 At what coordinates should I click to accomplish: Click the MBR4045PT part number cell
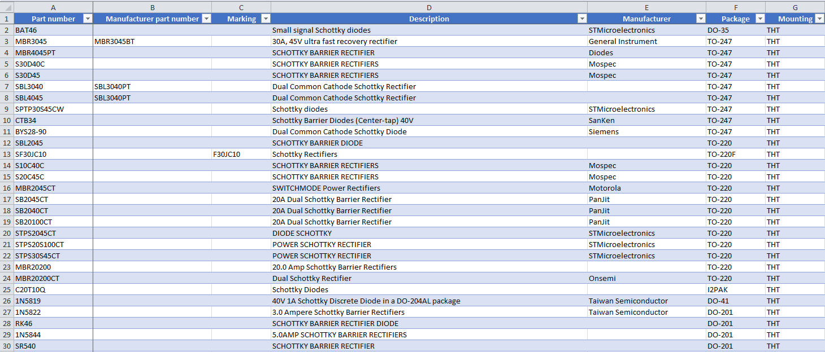pos(54,52)
